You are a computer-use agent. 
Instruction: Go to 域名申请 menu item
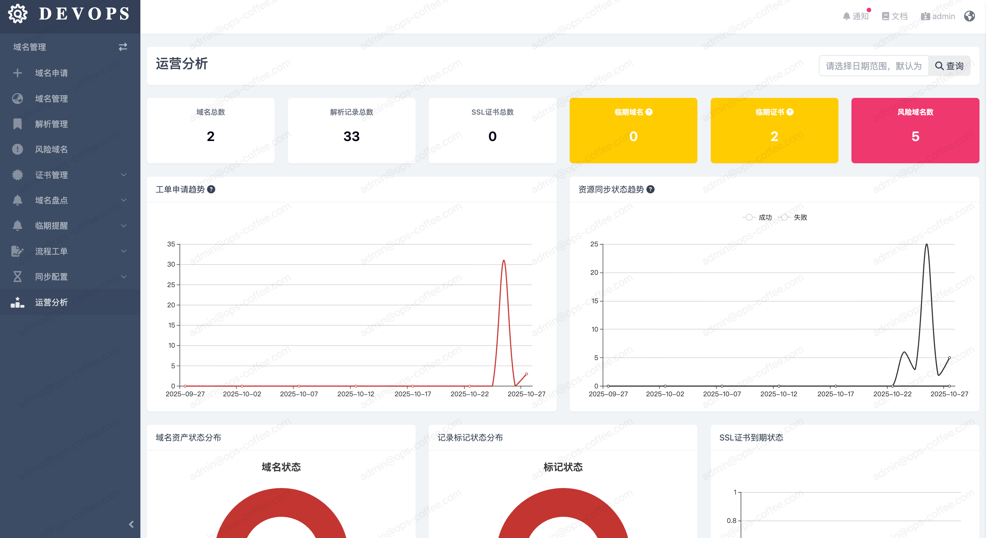click(51, 73)
